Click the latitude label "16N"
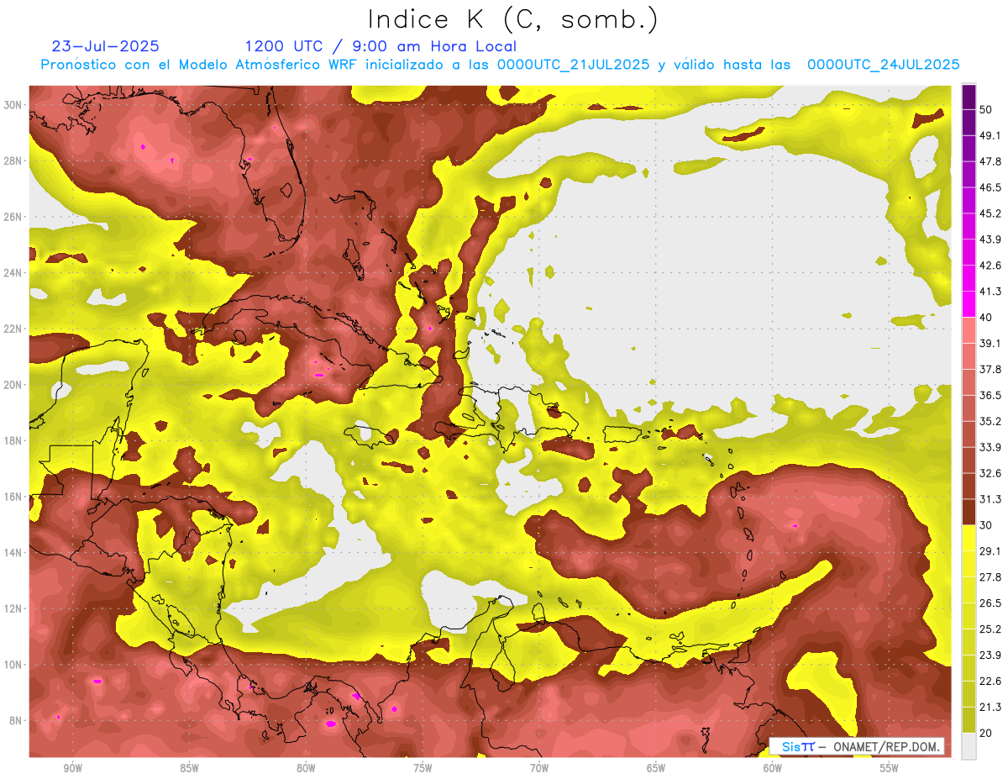 tap(13, 497)
